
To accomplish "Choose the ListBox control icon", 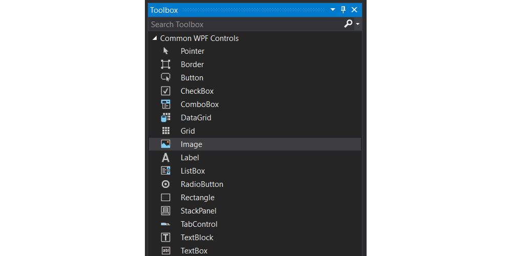I will click(166, 171).
